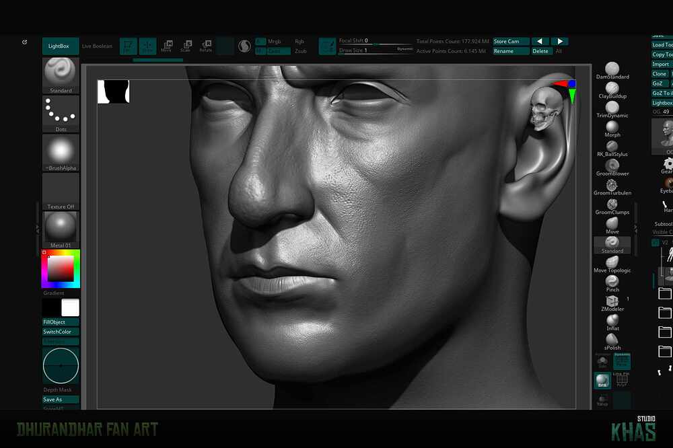This screenshot has height=448, width=673.
Task: Toggle Edit mode button
Action: click(129, 46)
